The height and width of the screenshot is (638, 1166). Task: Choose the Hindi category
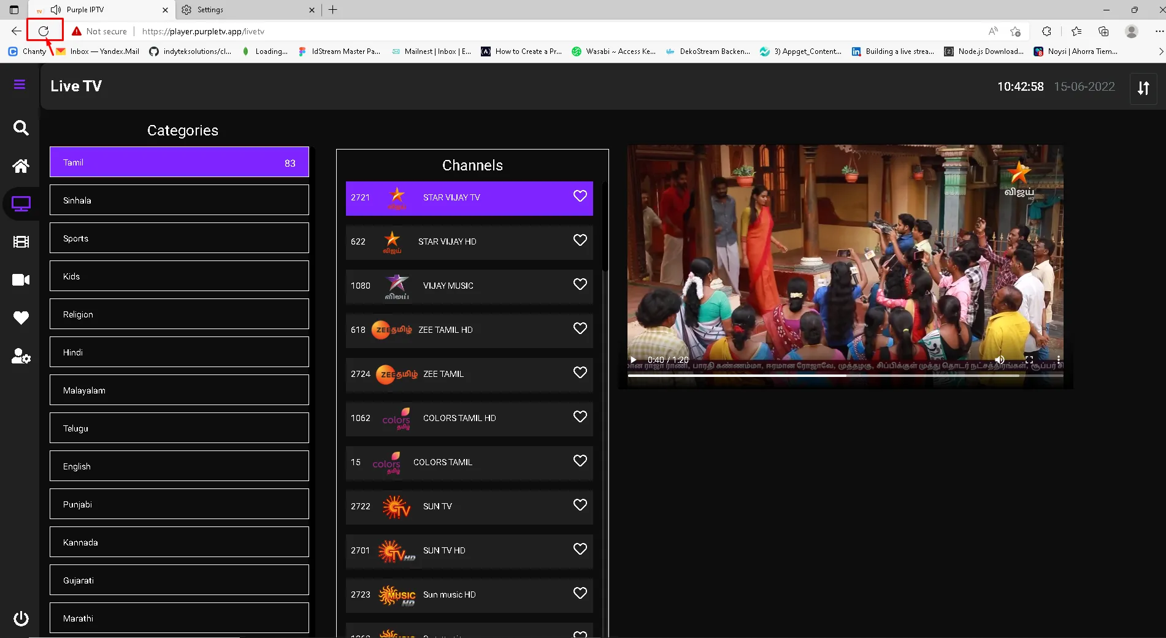(x=179, y=352)
